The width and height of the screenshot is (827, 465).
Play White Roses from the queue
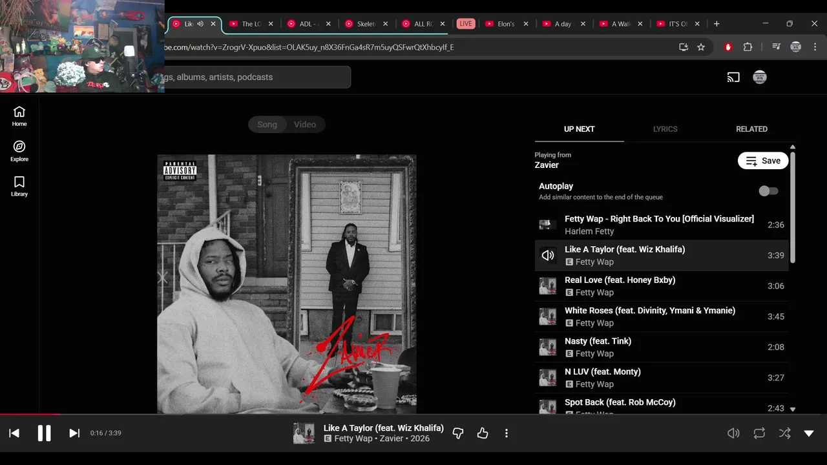(662, 316)
